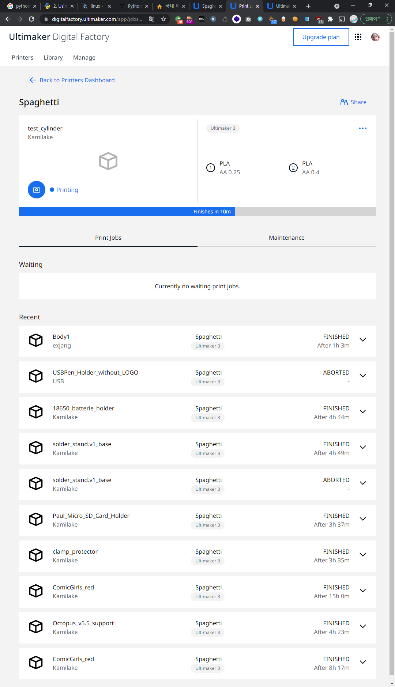Expand the Octopus_v5.5_support job details
This screenshot has width=395, height=687.
pos(363,626)
